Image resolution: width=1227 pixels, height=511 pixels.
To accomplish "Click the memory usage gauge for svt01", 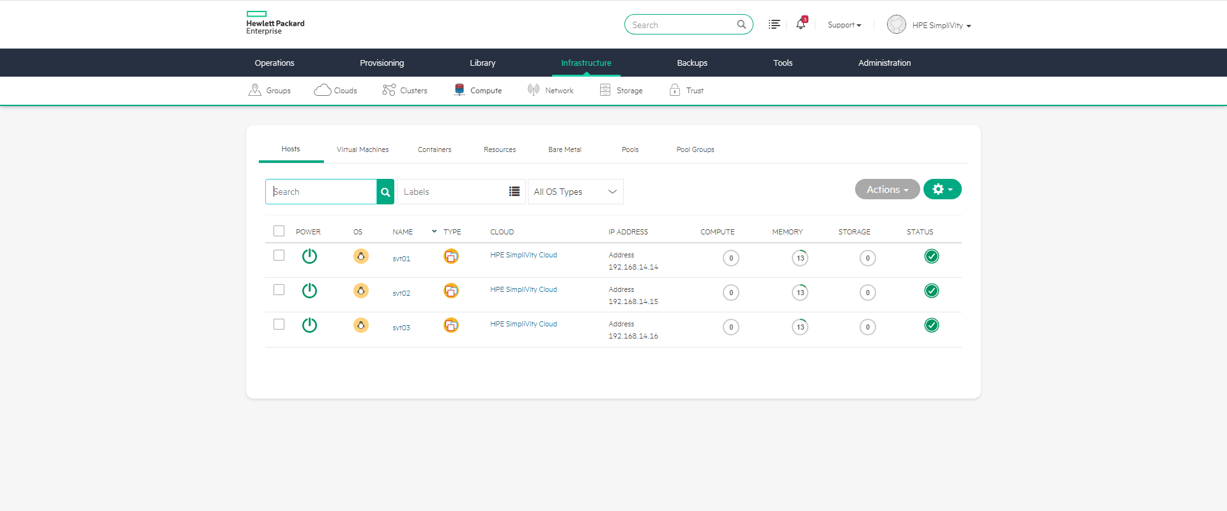I will [800, 258].
